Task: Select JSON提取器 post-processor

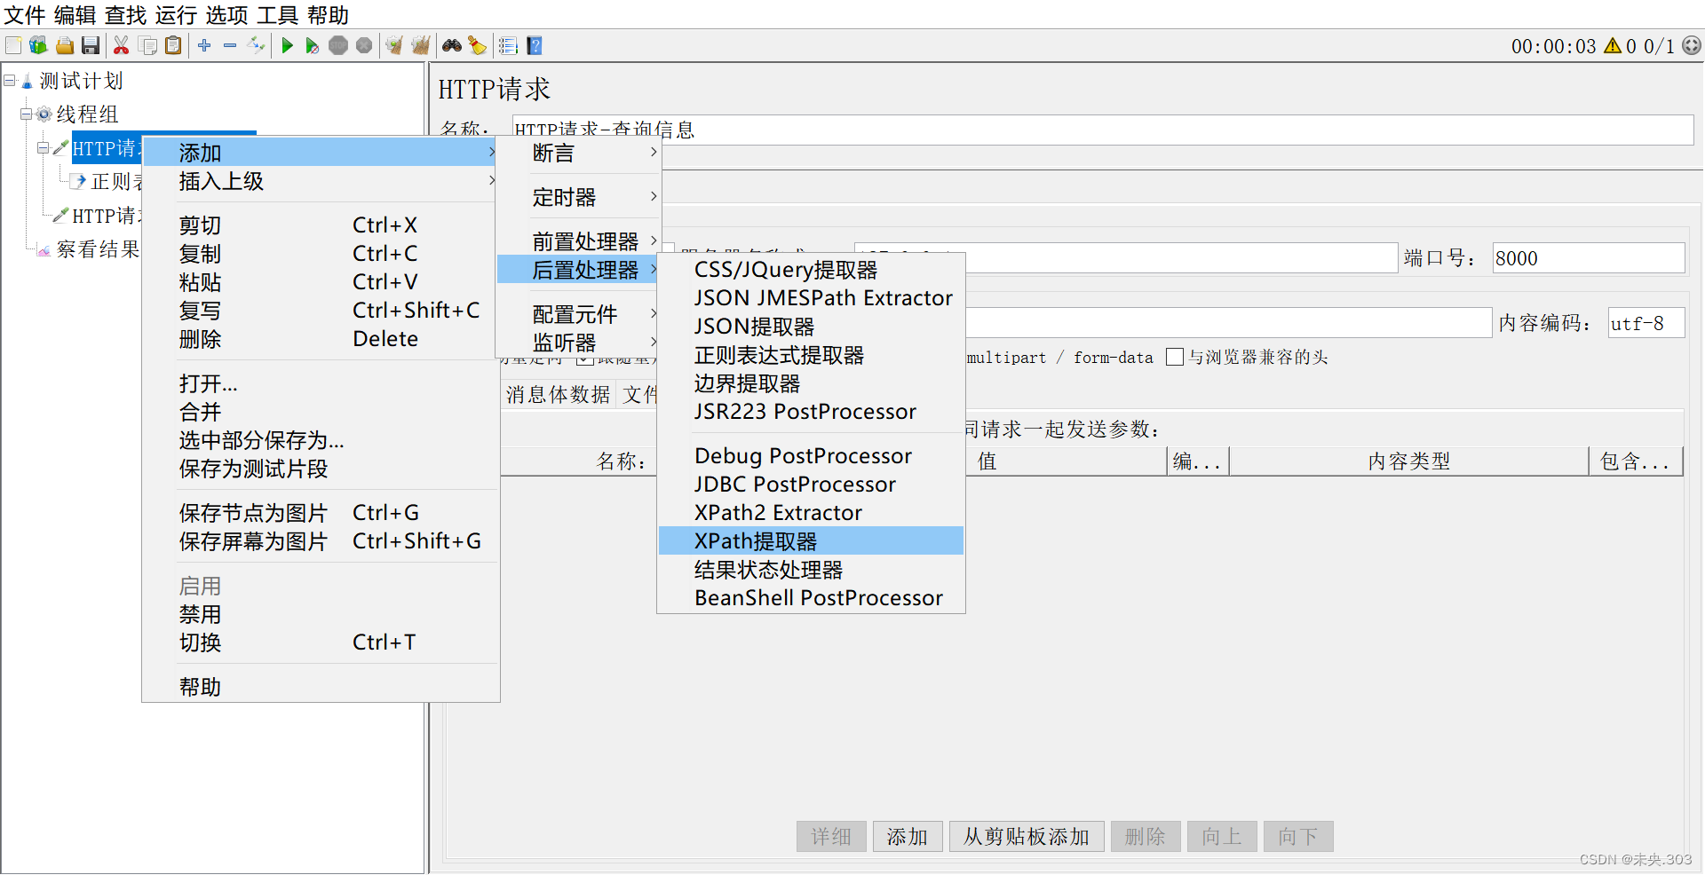Action: [x=811, y=327]
